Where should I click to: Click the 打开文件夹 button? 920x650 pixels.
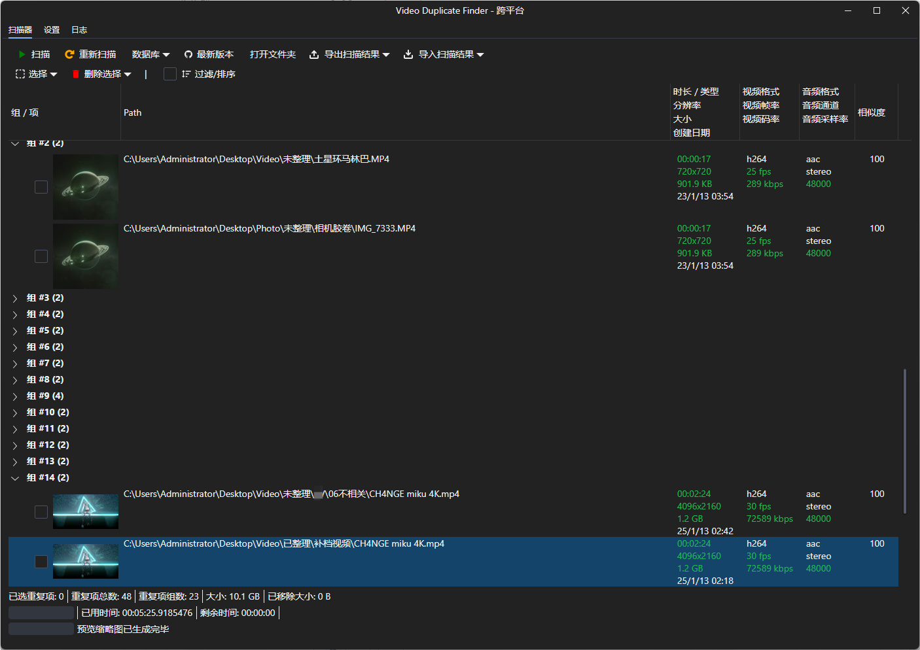(273, 54)
